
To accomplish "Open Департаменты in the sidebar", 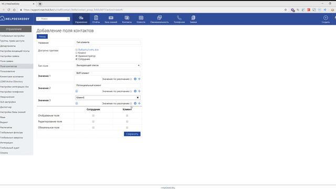I will tap(8, 46).
